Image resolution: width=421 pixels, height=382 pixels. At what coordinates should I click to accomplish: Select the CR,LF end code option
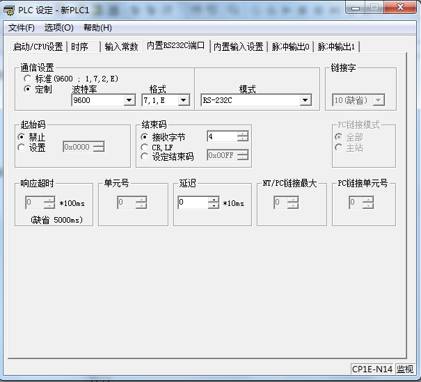145,147
